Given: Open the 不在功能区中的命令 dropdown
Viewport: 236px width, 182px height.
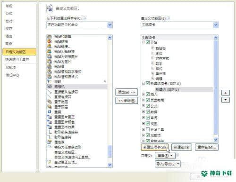Looking at the screenshot, I should coord(110,25).
